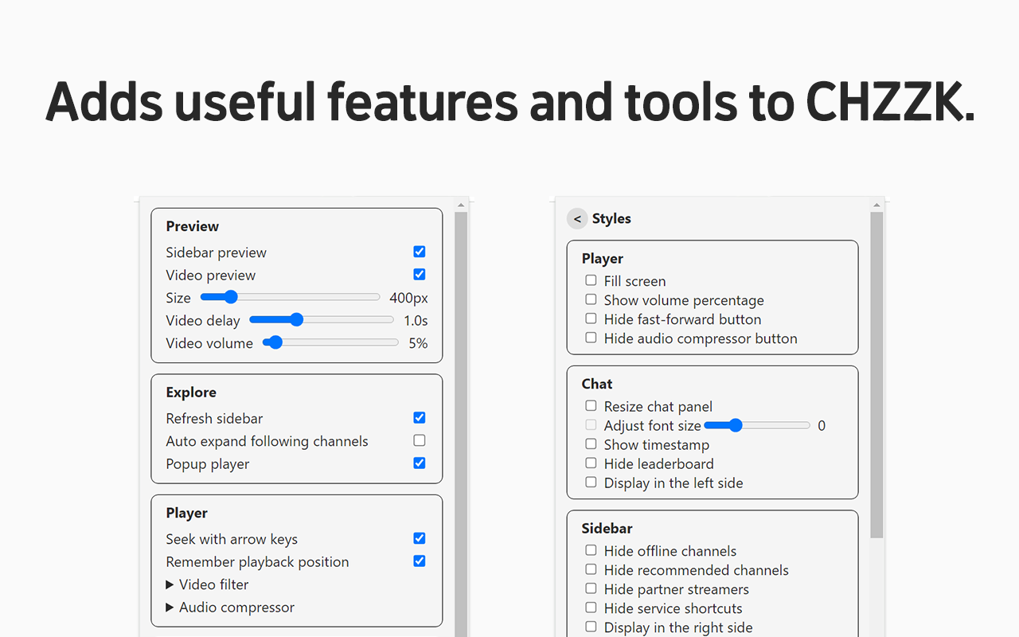Enable Show timestamp in chat
Image resolution: width=1019 pixels, height=637 pixels.
(591, 444)
